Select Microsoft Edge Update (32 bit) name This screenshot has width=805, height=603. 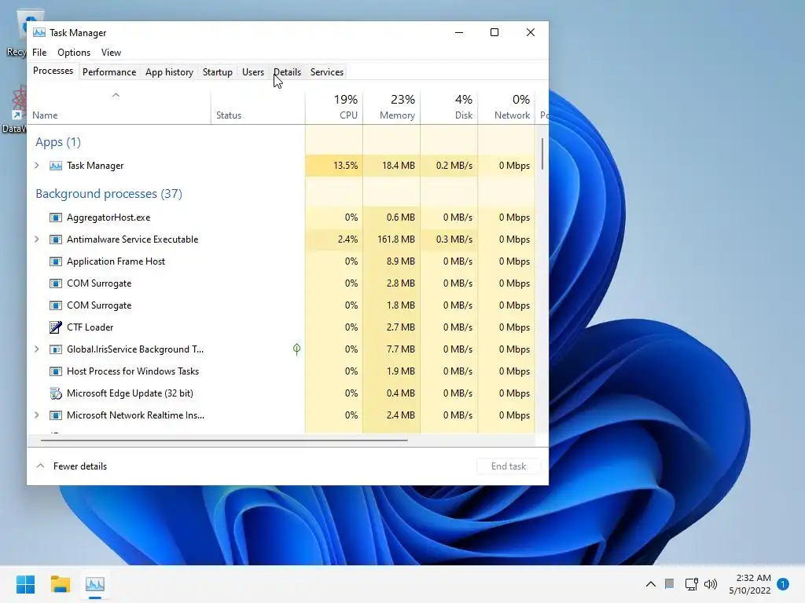tap(130, 393)
